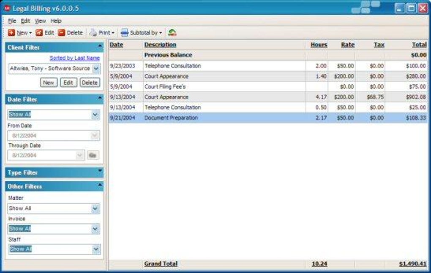Click the Delete toolbar icon
431x273 pixels.
pyautogui.click(x=62, y=32)
